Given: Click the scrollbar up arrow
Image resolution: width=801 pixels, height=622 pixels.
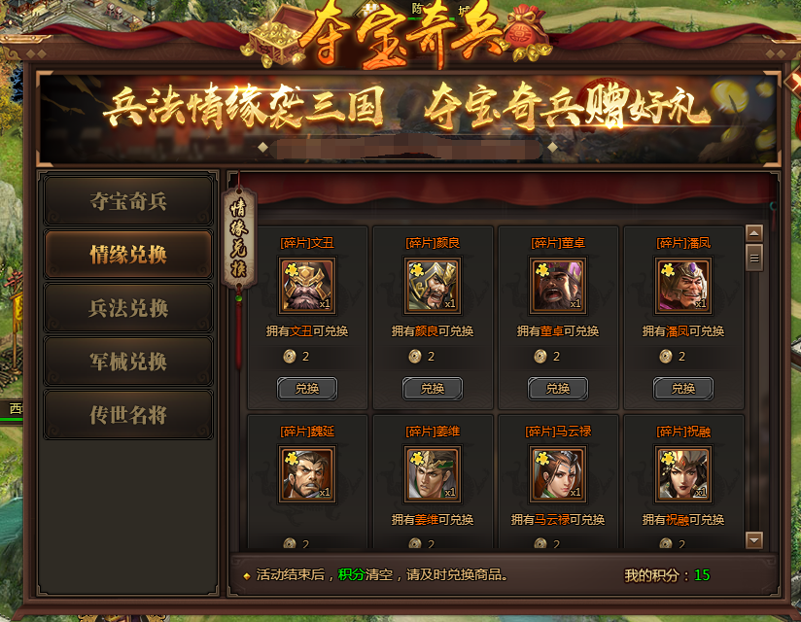Looking at the screenshot, I should (754, 233).
